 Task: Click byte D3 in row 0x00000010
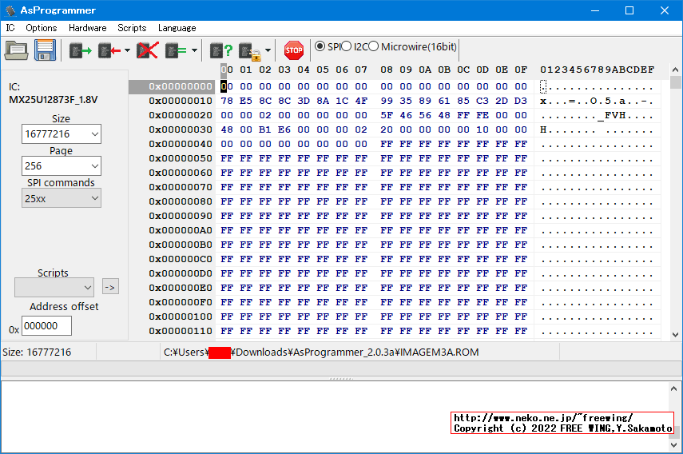(521, 101)
